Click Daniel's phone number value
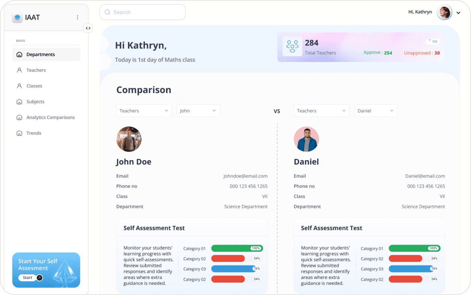Image resolution: width=471 pixels, height=295 pixels. (x=426, y=186)
